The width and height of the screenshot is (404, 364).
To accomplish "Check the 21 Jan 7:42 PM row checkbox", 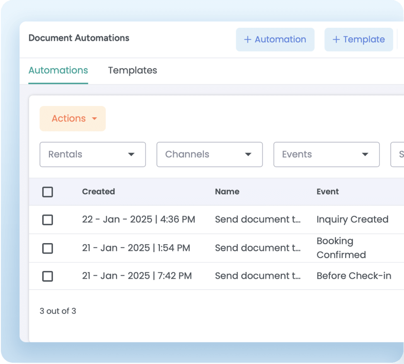I will [48, 276].
